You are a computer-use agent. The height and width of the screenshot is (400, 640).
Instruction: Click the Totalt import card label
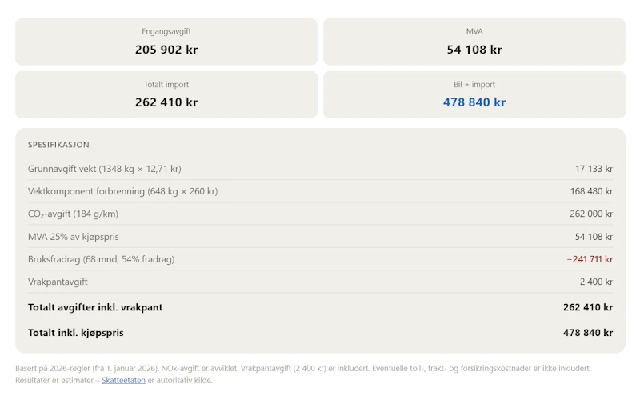(166, 85)
